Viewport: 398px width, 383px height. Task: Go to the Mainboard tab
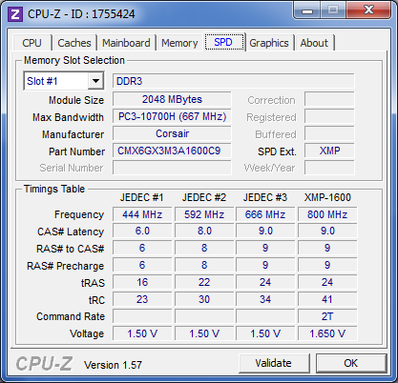[x=126, y=43]
